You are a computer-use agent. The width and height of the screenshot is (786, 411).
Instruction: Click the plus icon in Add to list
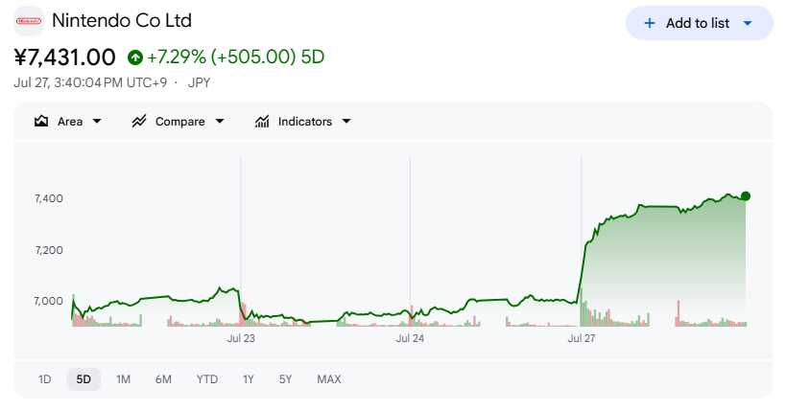point(650,23)
